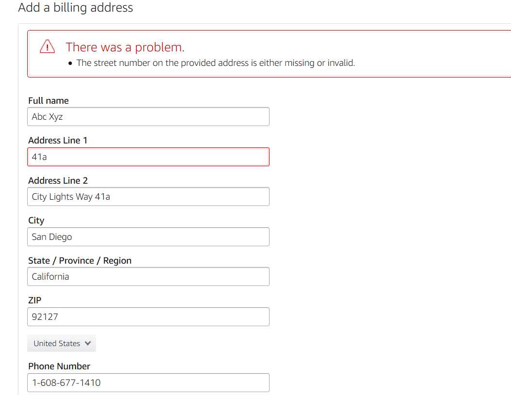Image resolution: width=511 pixels, height=395 pixels.
Task: Click the chevron arrow beside United States
Action: click(x=88, y=343)
